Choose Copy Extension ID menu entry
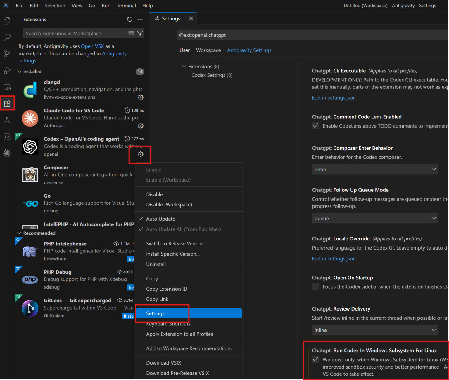Screen dimensions: 449x380 click(189, 289)
